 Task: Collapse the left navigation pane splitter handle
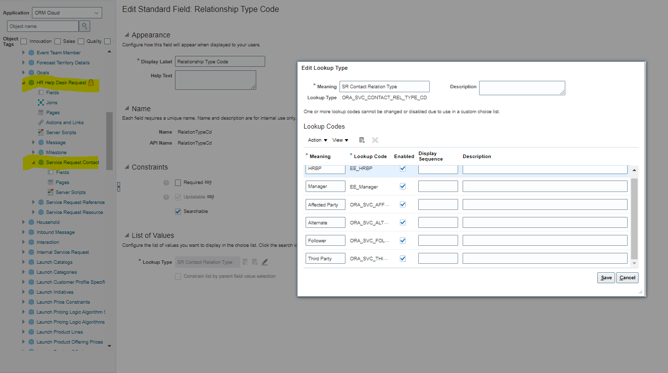(119, 186)
